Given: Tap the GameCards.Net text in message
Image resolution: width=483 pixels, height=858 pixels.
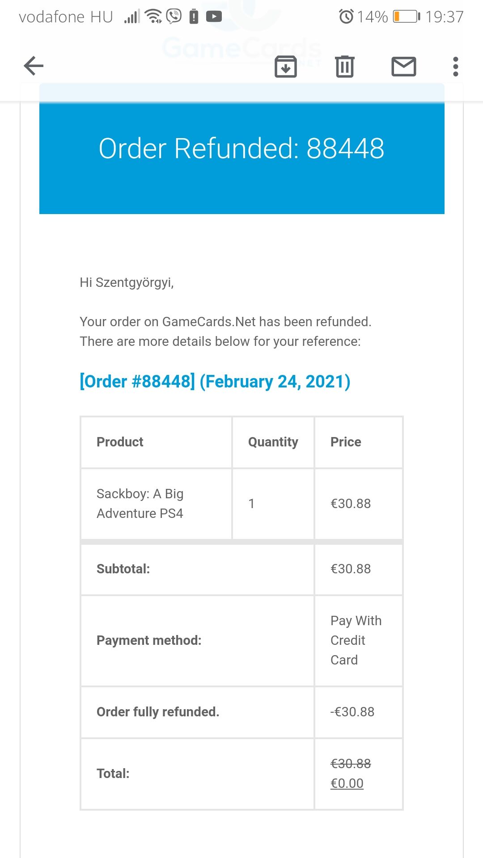Looking at the screenshot, I should point(209,322).
